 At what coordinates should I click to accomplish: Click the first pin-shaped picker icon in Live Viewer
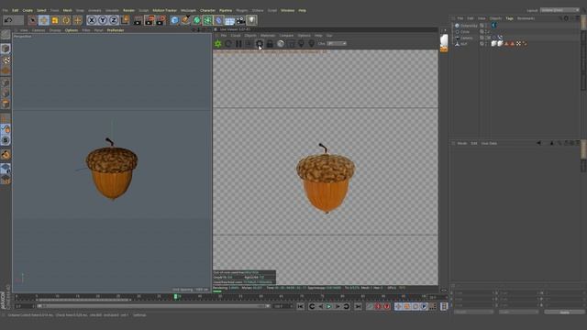(x=301, y=44)
